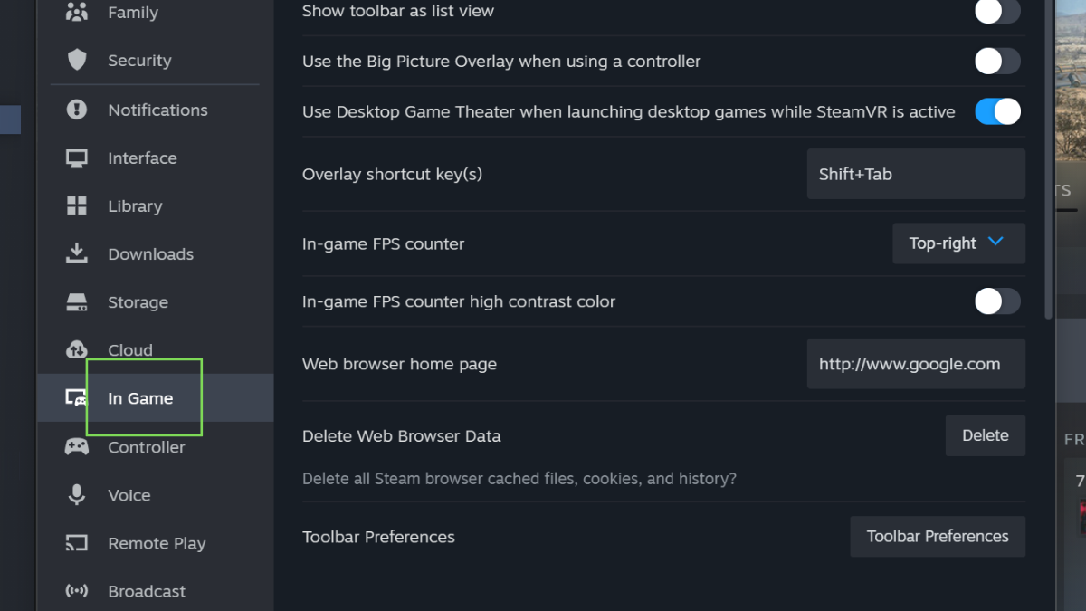Open the In-game FPS counter position dropdown

point(958,243)
